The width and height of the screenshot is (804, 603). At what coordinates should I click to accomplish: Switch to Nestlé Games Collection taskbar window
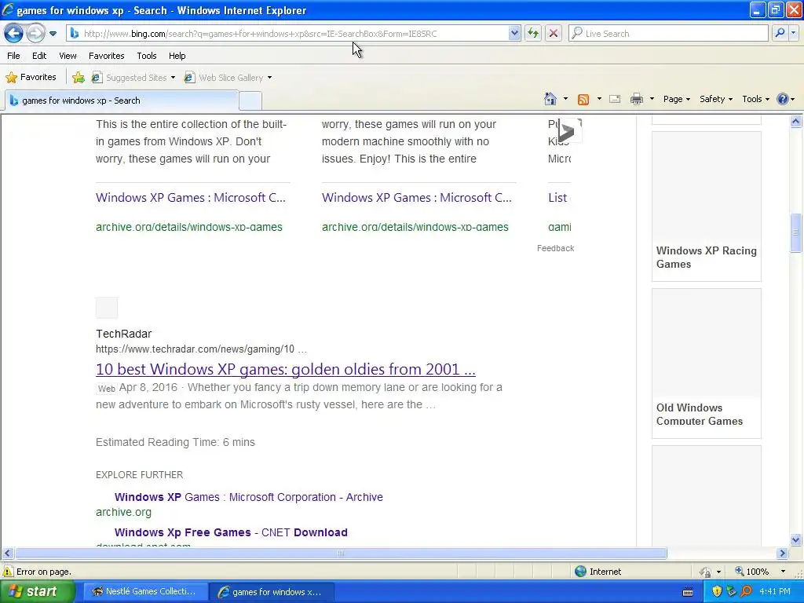[144, 591]
